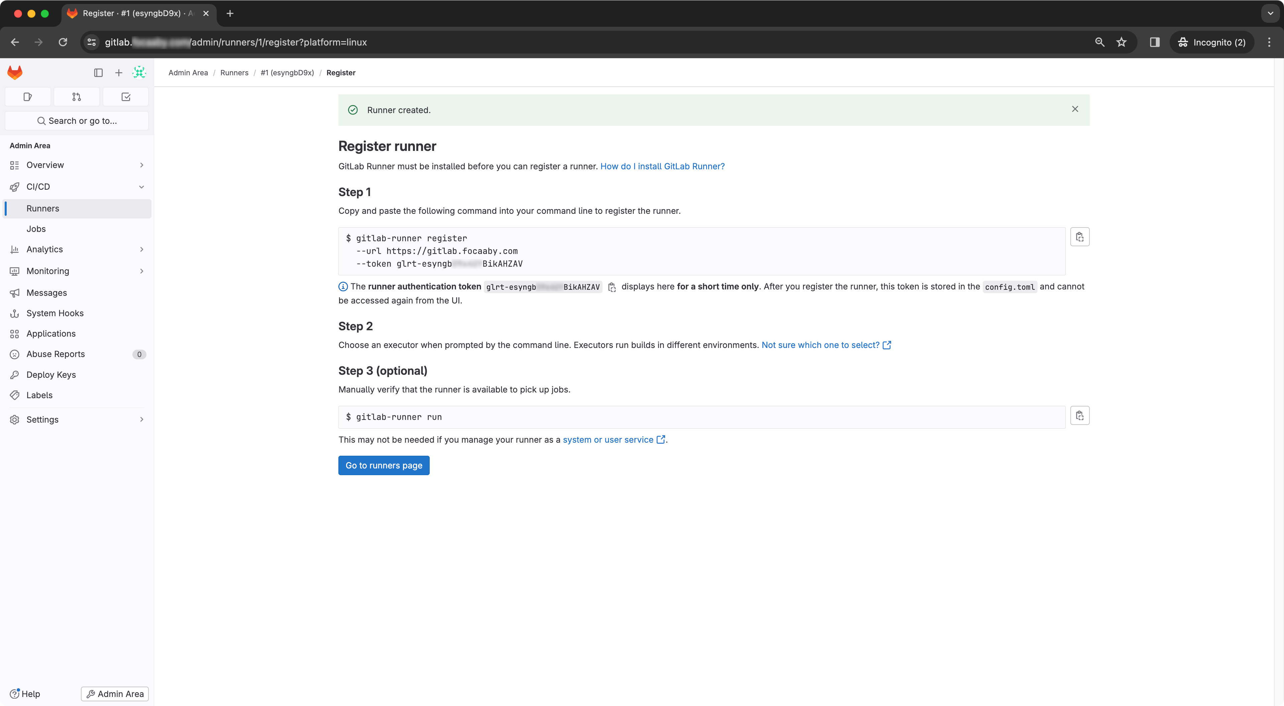
Task: Click the green success check icon
Action: pos(352,110)
